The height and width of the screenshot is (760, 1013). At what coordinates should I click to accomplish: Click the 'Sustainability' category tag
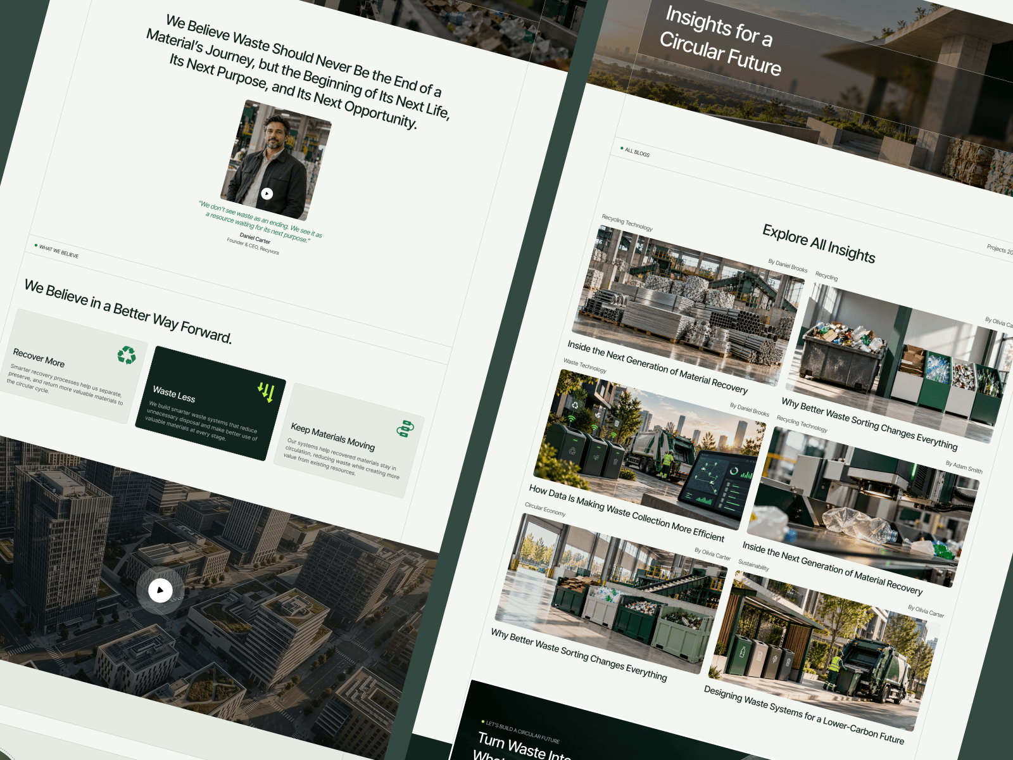tap(753, 565)
